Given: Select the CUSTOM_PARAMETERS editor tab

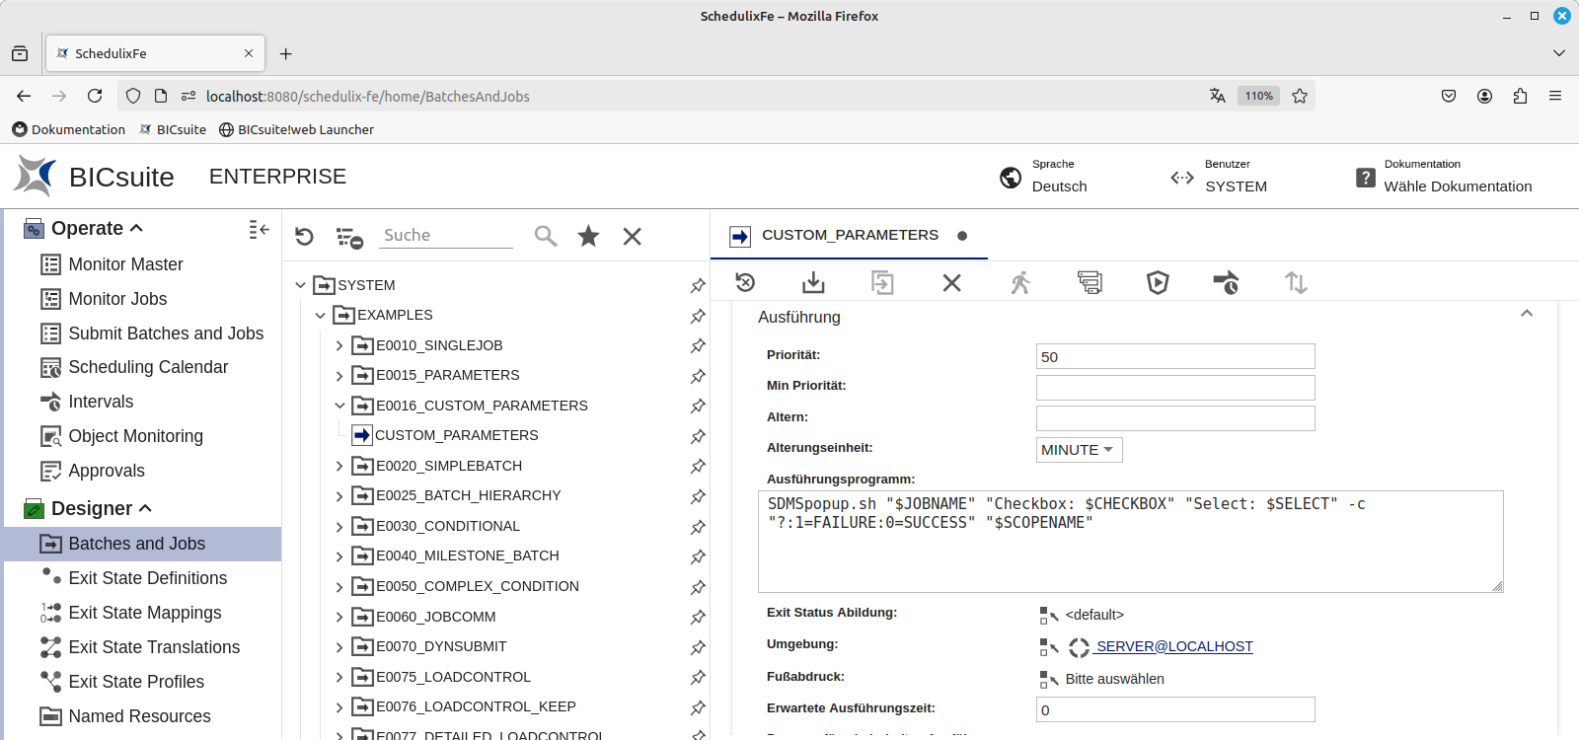Looking at the screenshot, I should pos(849,235).
